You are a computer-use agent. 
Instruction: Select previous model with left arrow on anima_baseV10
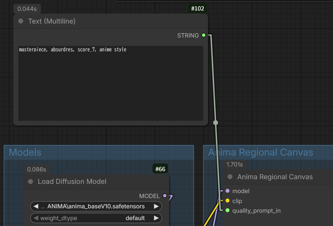tap(36, 206)
